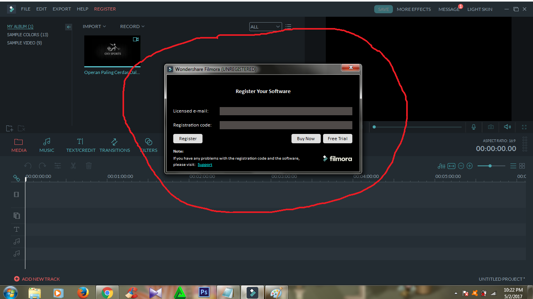Open MORE EFFECTS

(x=414, y=9)
